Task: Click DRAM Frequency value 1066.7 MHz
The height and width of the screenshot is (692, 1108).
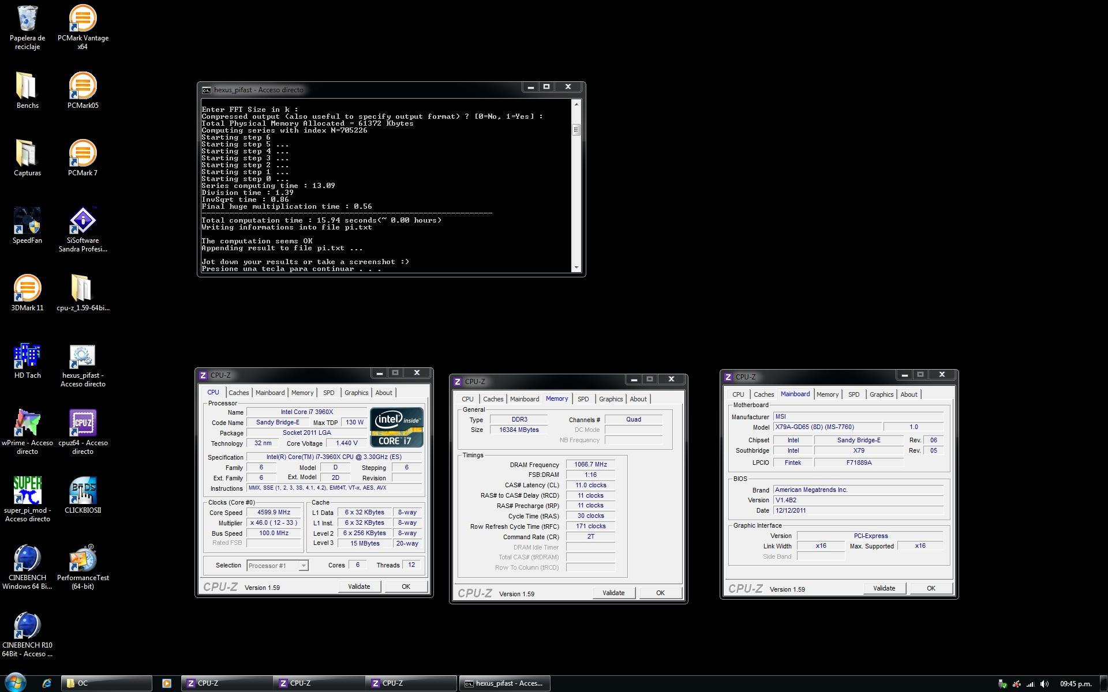Action: 590,465
